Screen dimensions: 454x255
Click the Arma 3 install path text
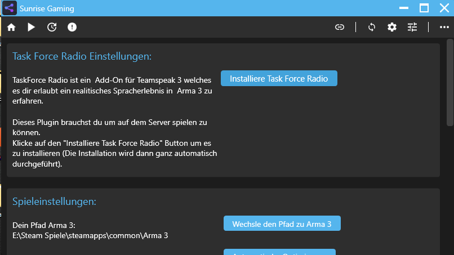coord(90,235)
